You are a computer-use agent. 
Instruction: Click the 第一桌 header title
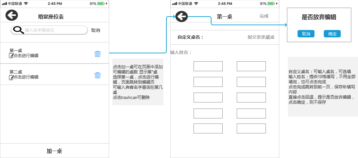tap(225, 17)
